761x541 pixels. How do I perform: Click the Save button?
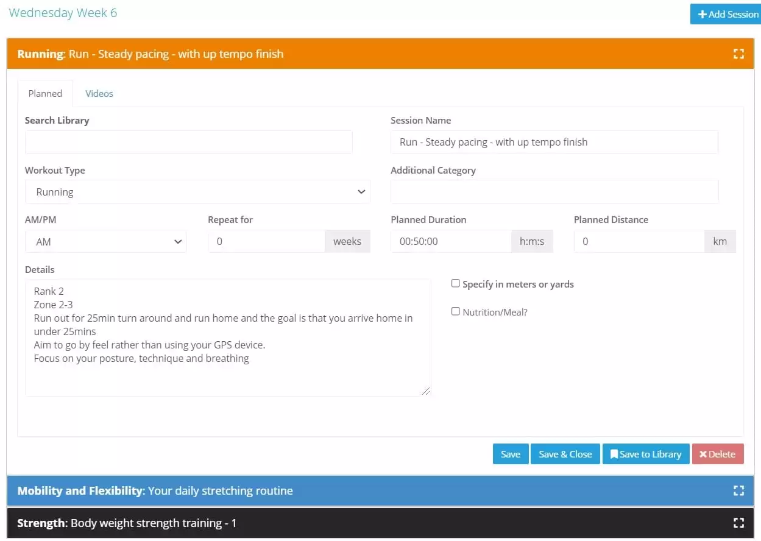[511, 454]
